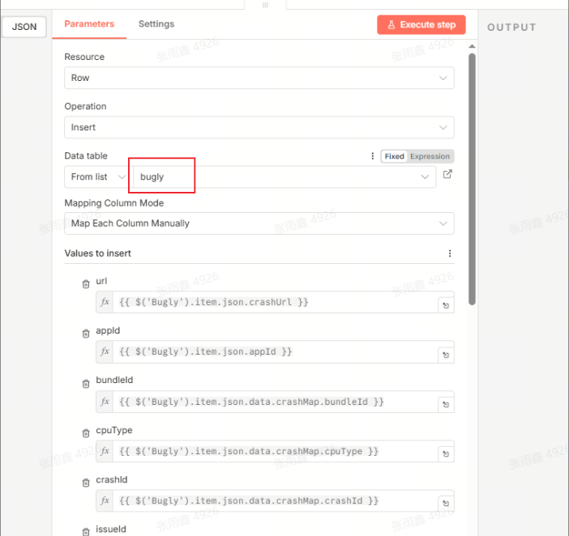This screenshot has width=569, height=536.
Task: Open expression editor for url value
Action: click(x=446, y=305)
